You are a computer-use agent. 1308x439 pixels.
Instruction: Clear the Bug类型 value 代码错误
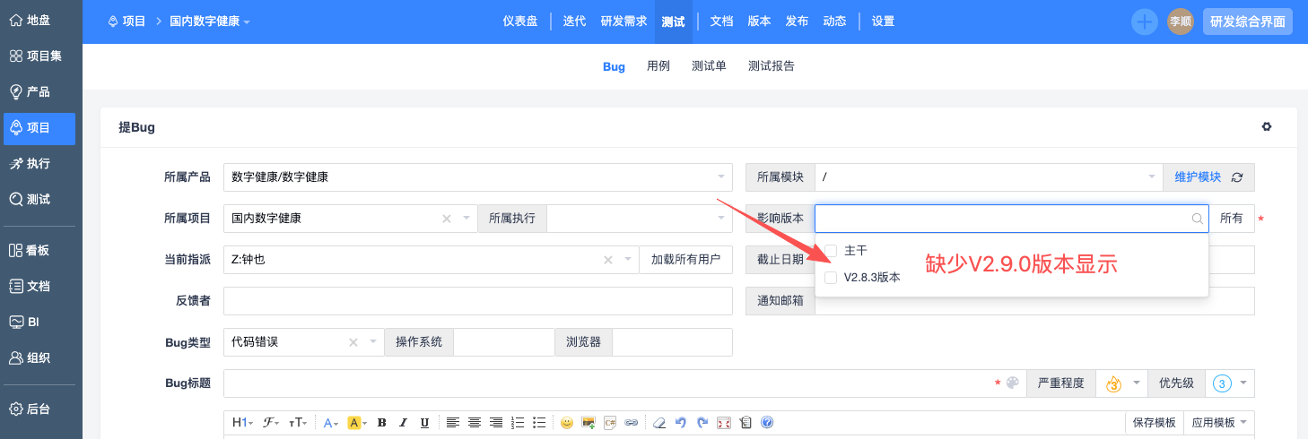pyautogui.click(x=353, y=342)
